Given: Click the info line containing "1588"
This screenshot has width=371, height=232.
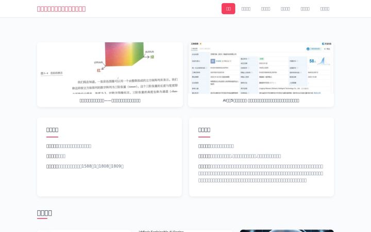Looking at the screenshot, I should pyautogui.click(x=85, y=166).
